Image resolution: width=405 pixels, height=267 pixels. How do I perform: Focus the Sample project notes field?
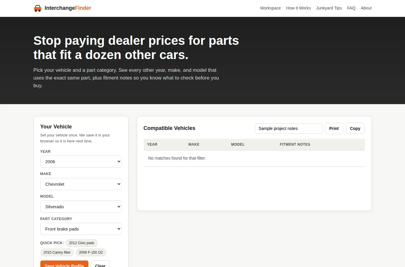(289, 128)
